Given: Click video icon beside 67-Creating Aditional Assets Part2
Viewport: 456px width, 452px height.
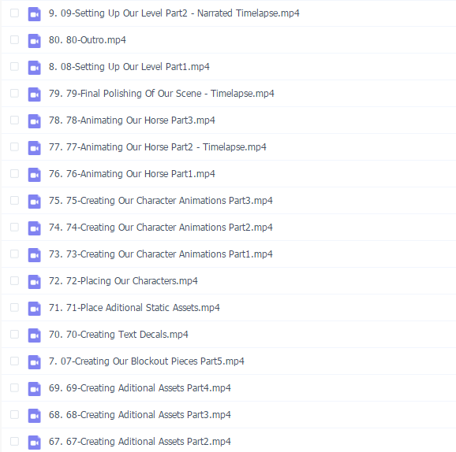Looking at the screenshot, I should pos(34,442).
